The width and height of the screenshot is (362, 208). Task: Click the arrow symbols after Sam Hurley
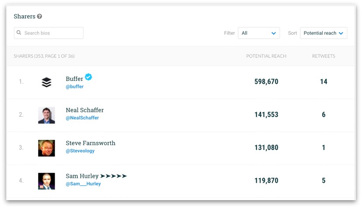113,176
